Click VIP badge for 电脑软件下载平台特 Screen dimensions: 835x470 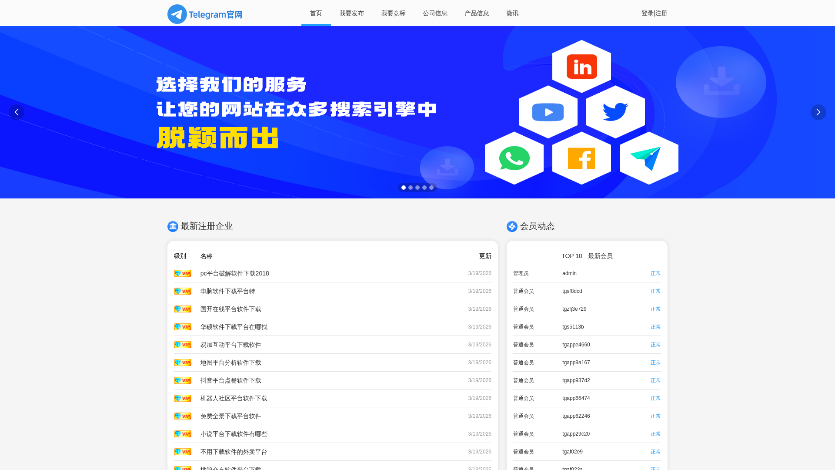[183, 291]
